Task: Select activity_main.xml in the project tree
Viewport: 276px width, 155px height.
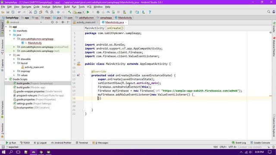Action: (x=34, y=67)
